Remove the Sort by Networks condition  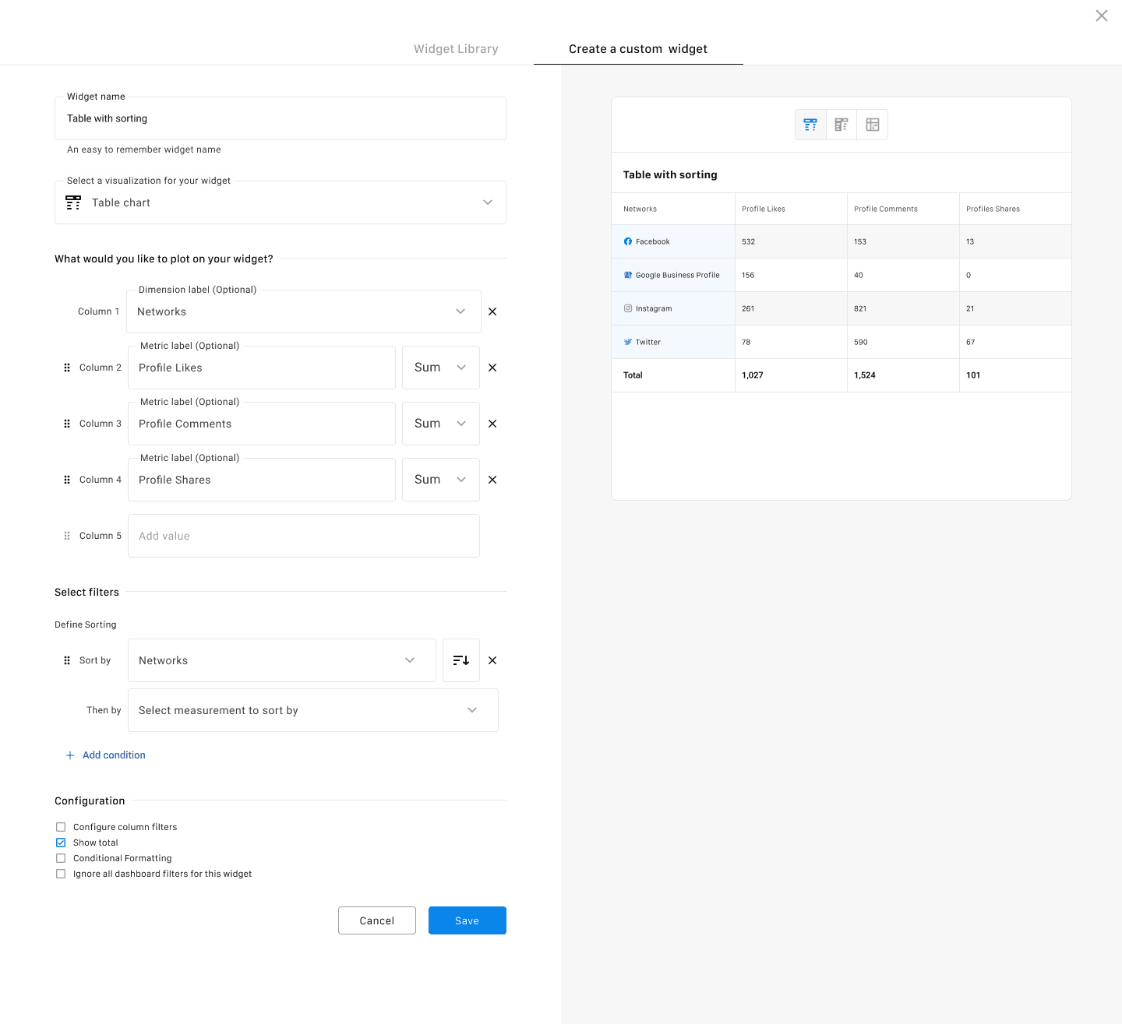pos(492,660)
